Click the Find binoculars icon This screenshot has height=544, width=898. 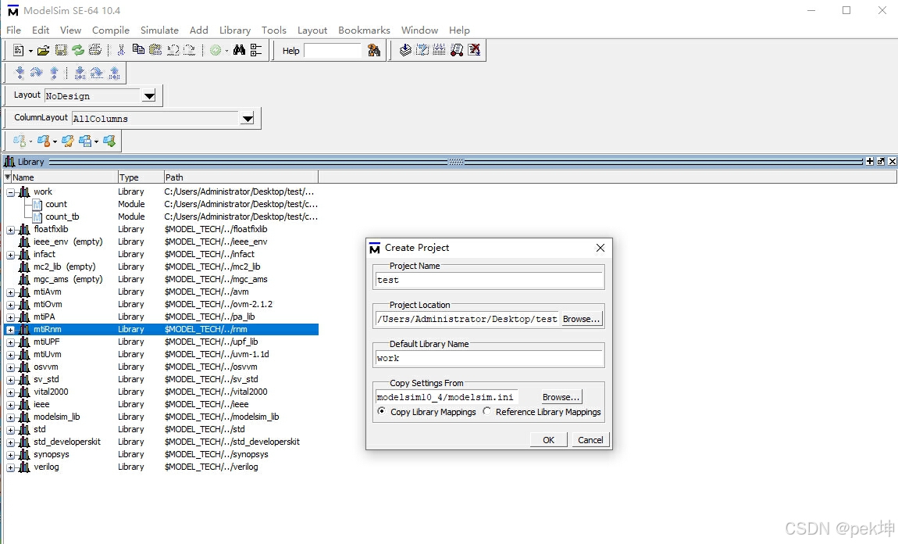click(x=240, y=51)
